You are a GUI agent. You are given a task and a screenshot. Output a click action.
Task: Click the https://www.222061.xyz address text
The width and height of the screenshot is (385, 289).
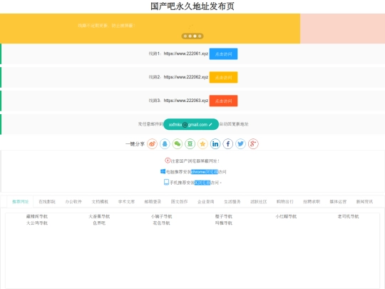[186, 54]
